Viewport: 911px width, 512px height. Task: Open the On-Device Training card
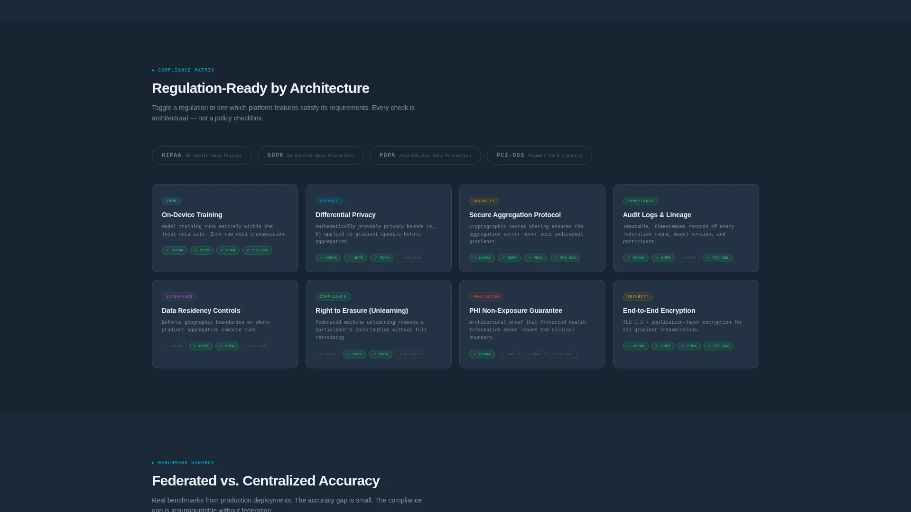pos(225,228)
